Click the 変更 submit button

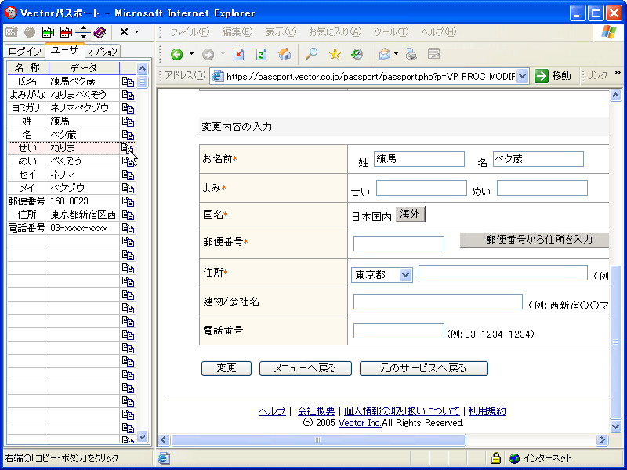pyautogui.click(x=227, y=368)
